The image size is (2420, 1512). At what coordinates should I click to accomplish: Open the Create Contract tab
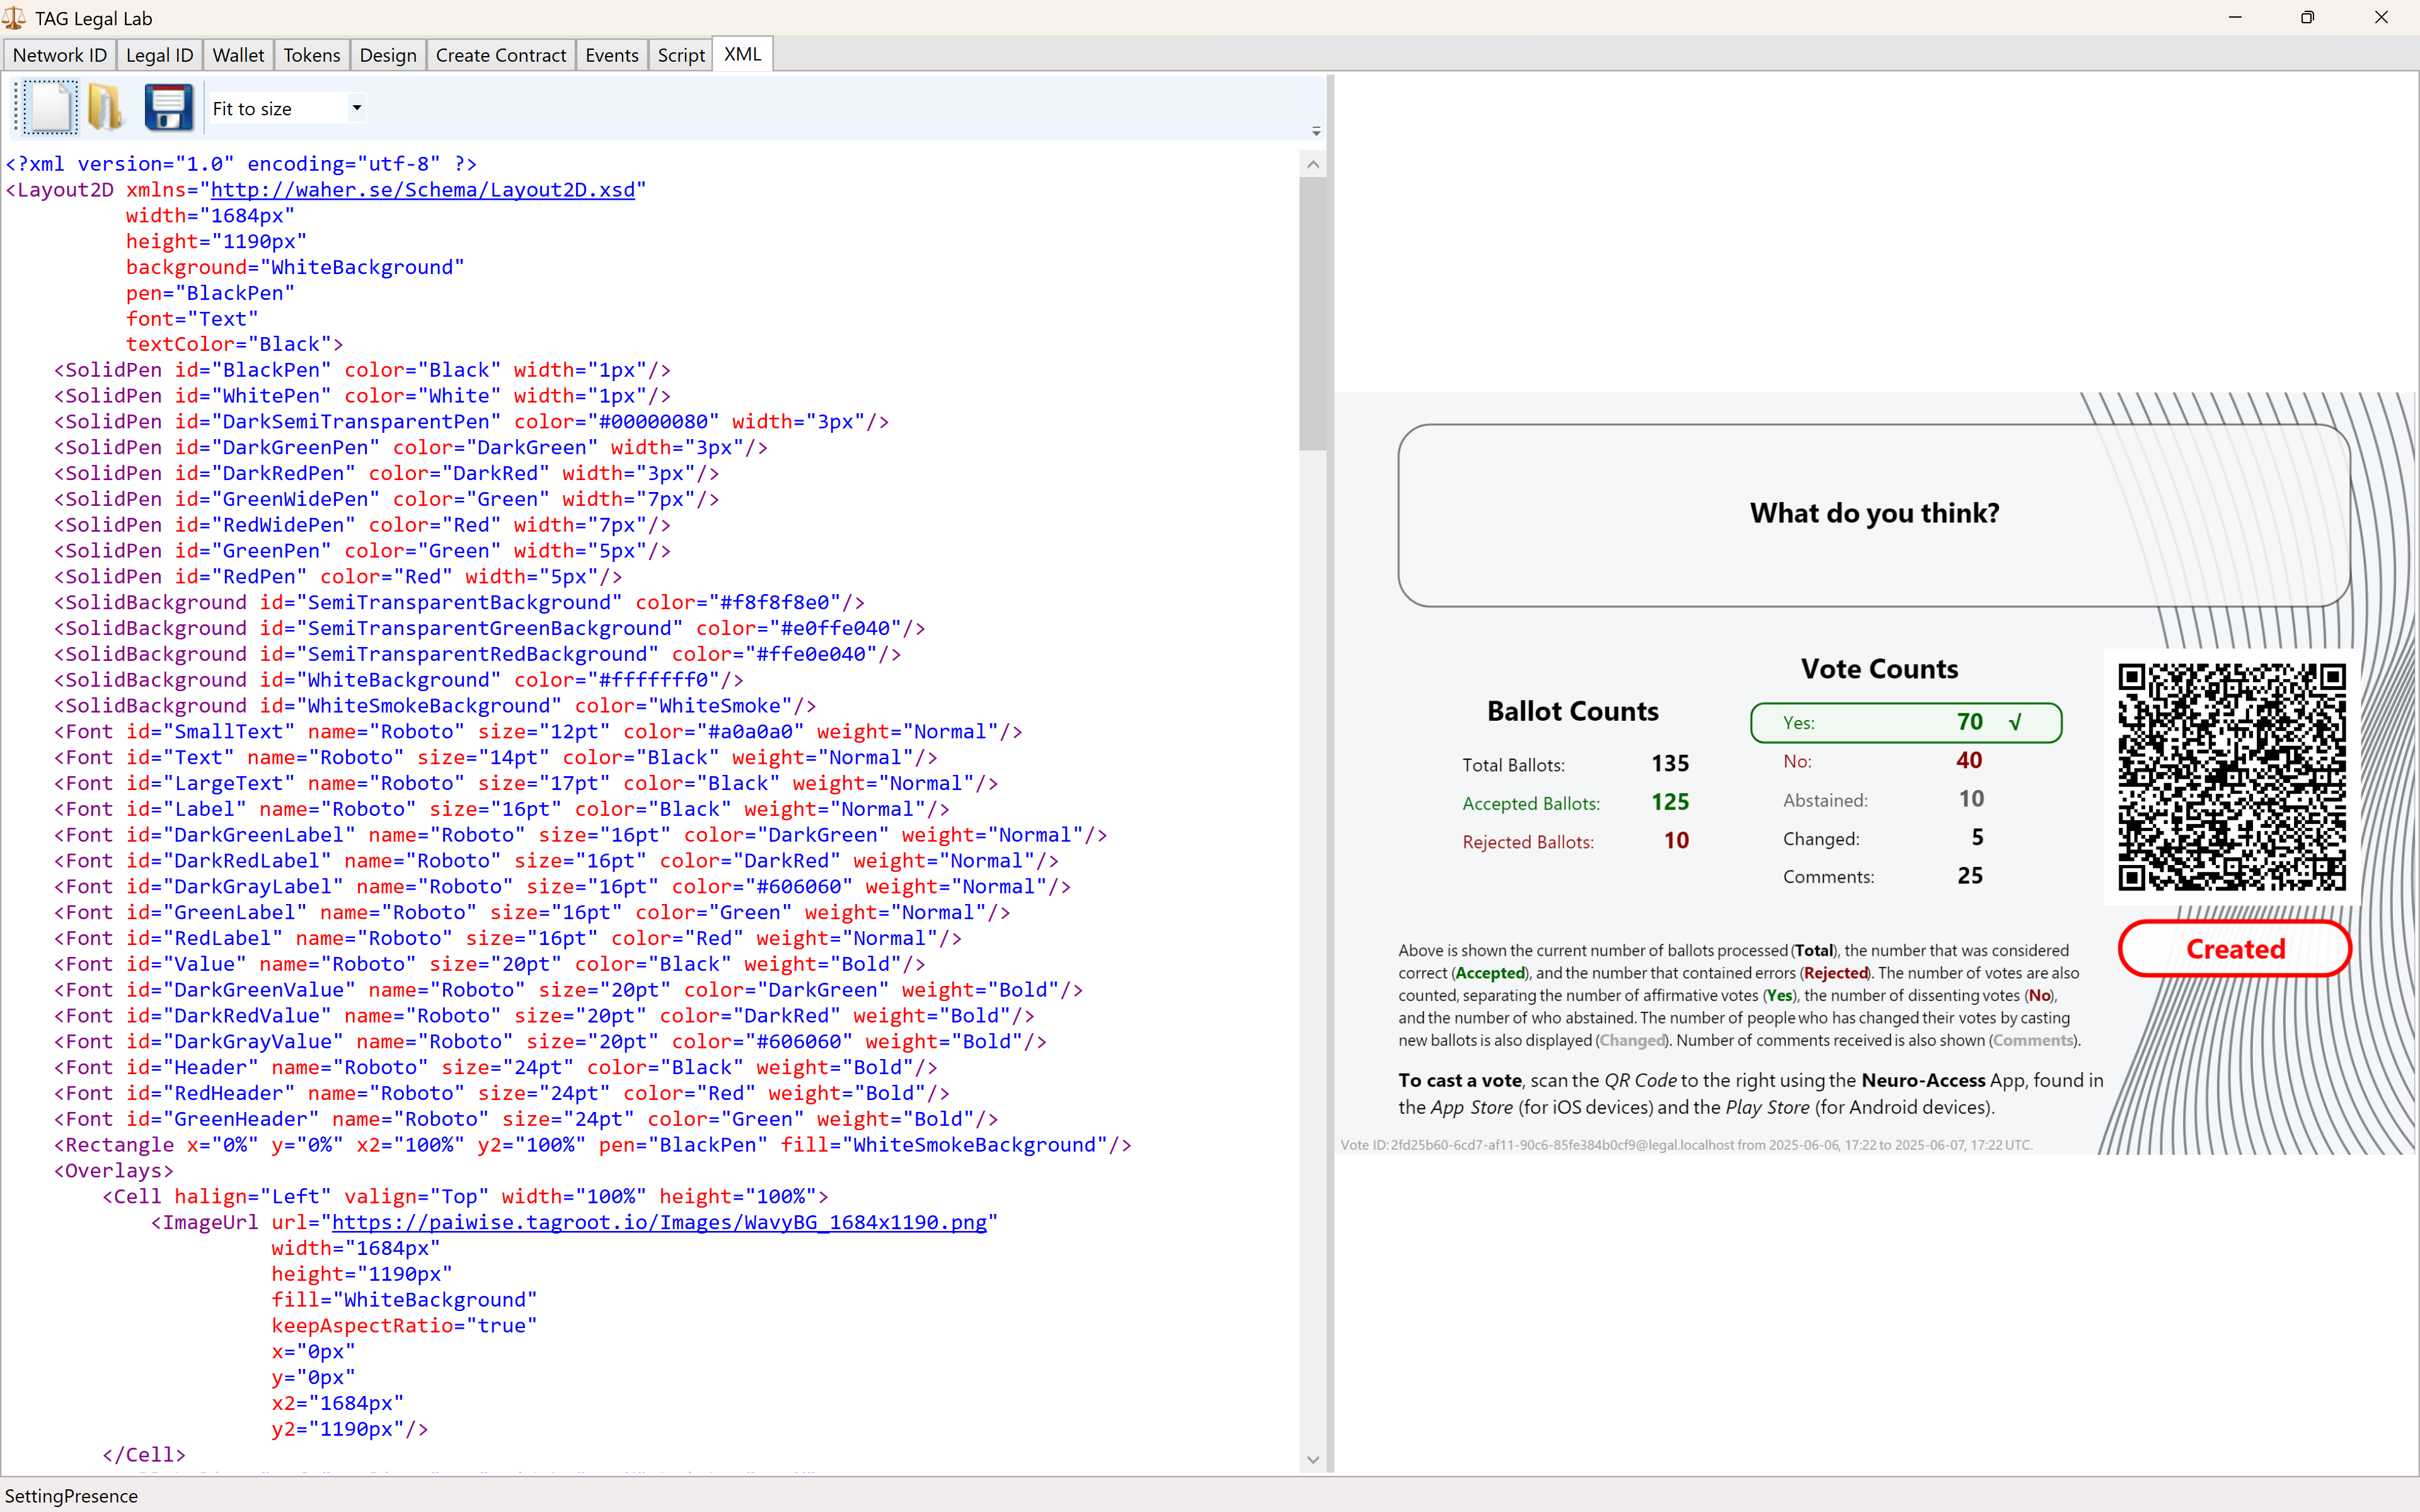pyautogui.click(x=501, y=55)
